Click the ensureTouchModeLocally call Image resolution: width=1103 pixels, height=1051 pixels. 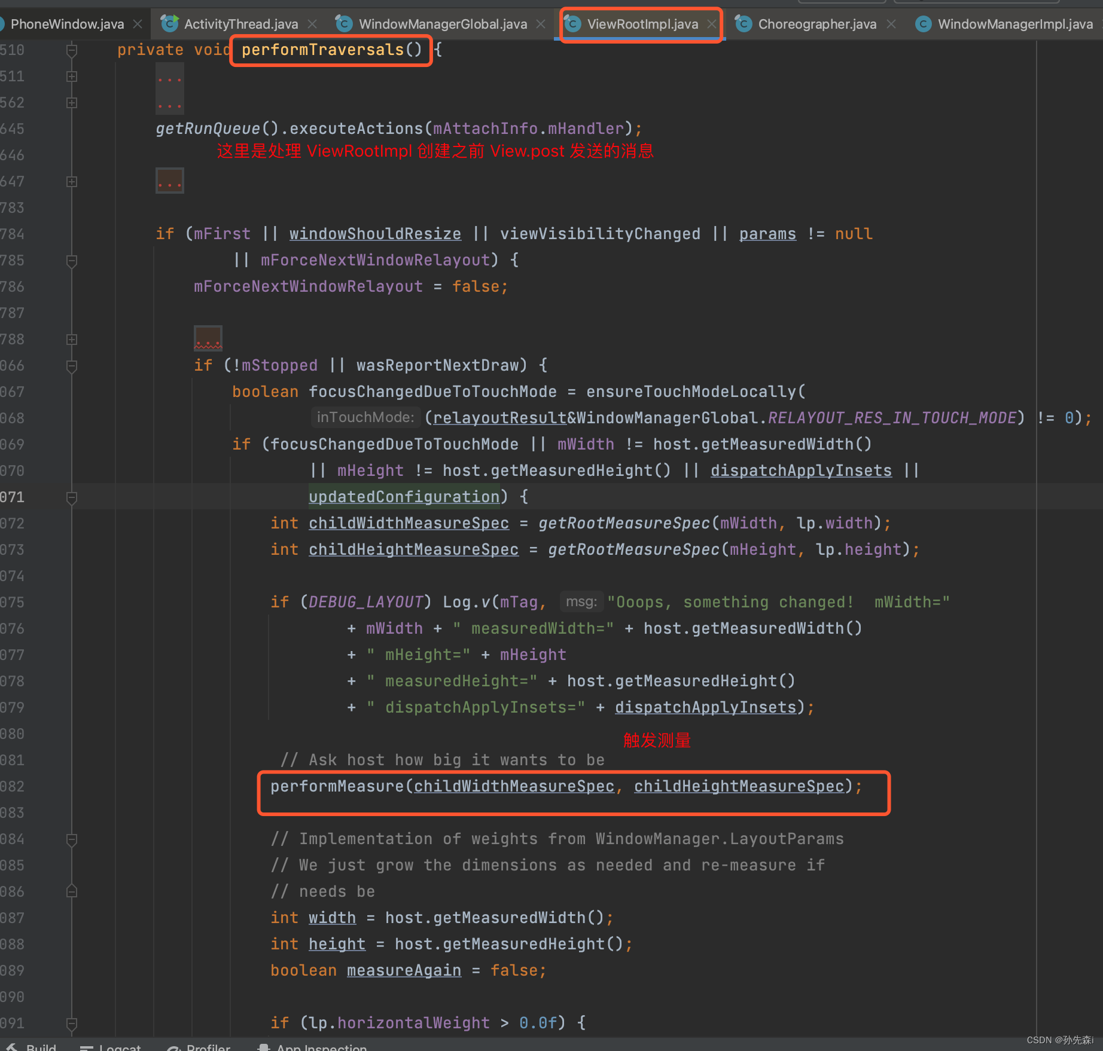pyautogui.click(x=691, y=392)
